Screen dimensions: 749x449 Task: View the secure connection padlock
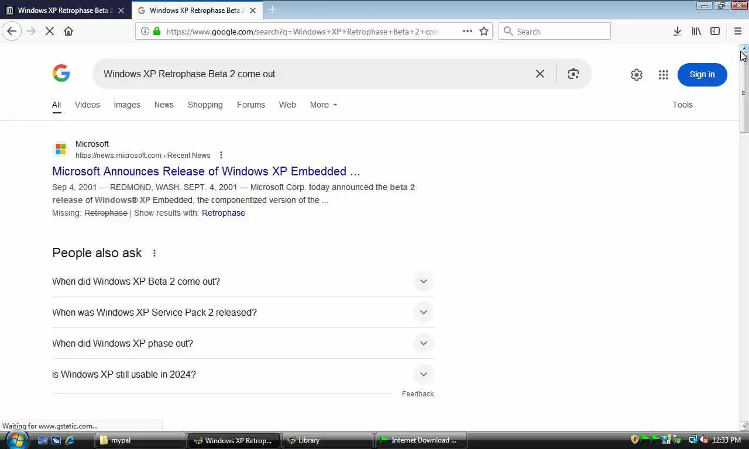(x=156, y=32)
